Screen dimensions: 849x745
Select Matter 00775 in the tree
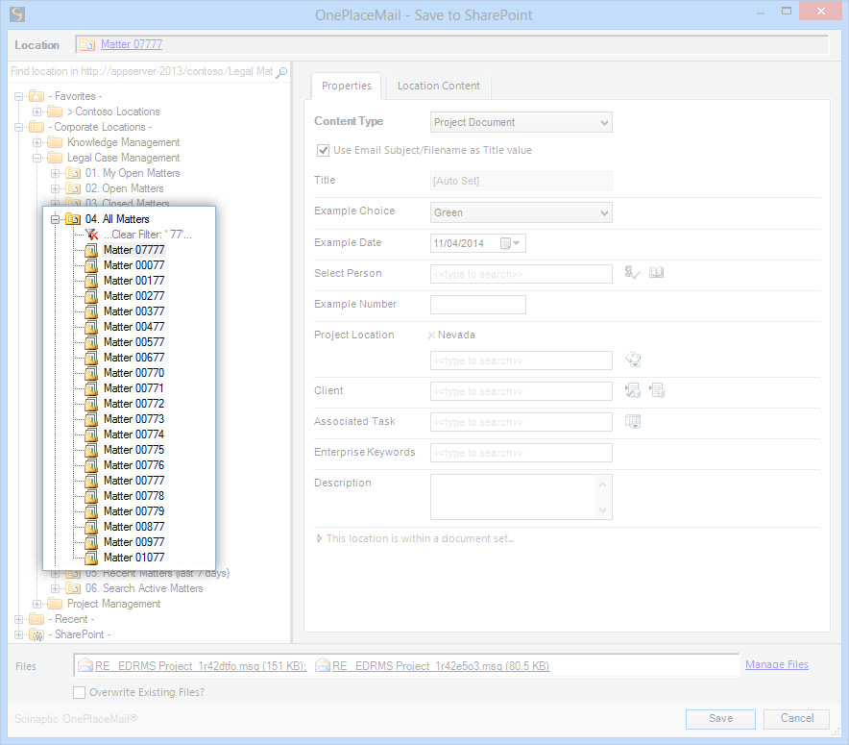point(133,450)
